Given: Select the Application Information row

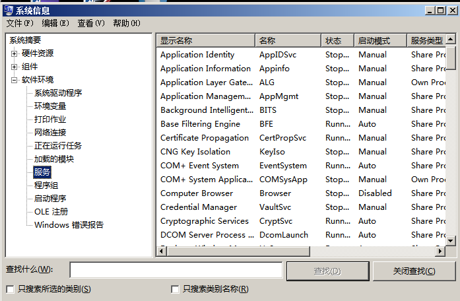Looking at the screenshot, I should (x=302, y=69).
